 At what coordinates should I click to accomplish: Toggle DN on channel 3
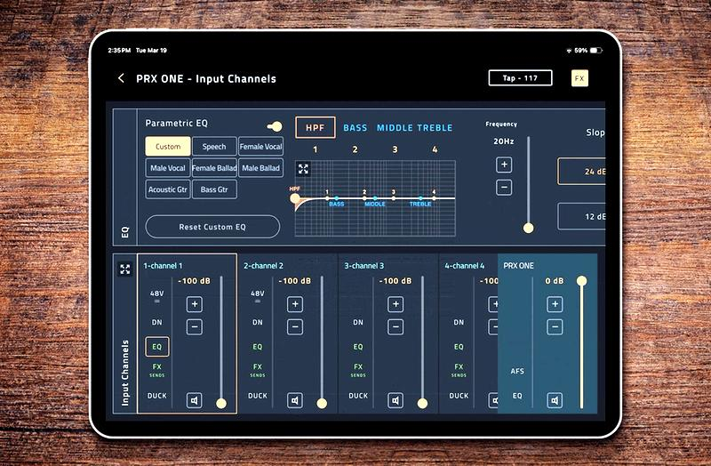point(358,322)
